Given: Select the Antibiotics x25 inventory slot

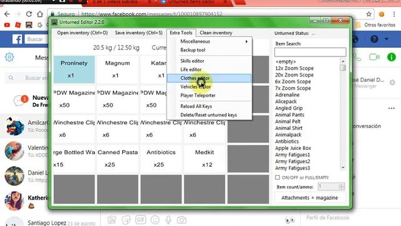Looking at the screenshot, I should (x=161, y=159).
